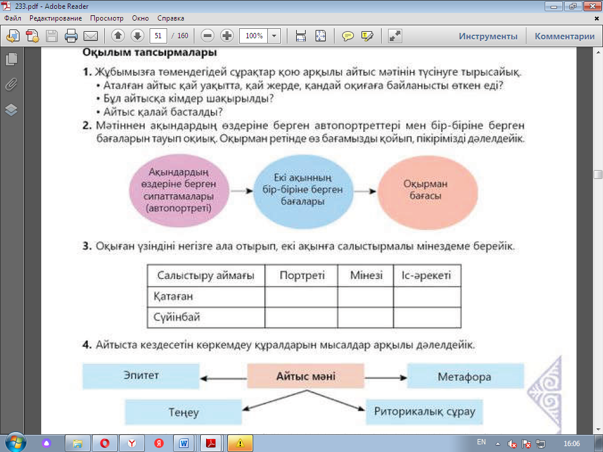Click the 'Айтыс мәні' box
Screen dimensions: 603x452
pos(306,376)
